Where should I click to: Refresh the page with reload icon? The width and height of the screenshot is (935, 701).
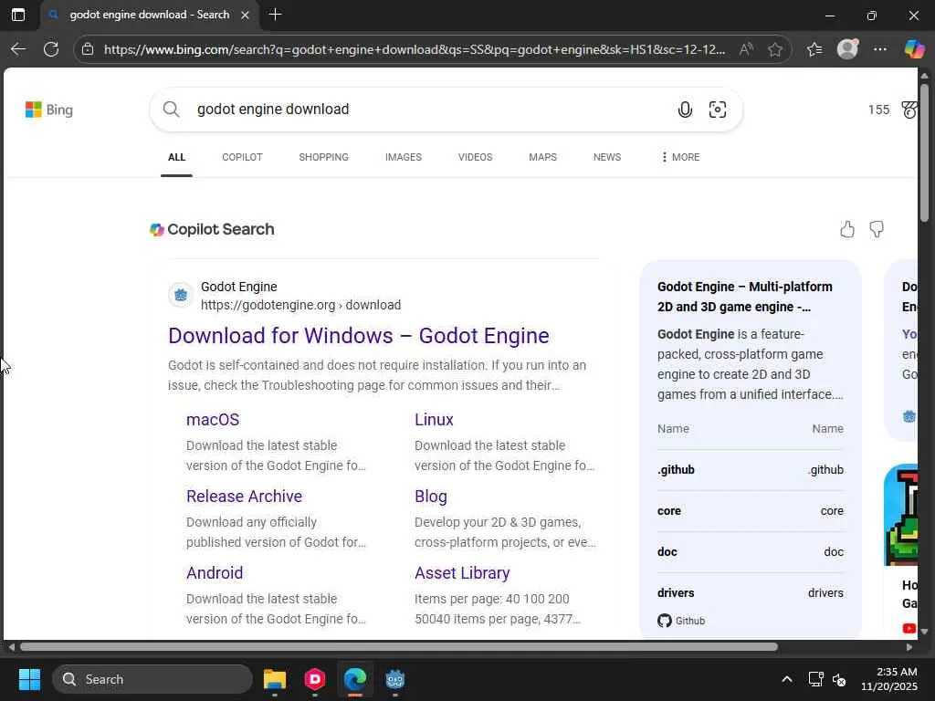(x=51, y=49)
